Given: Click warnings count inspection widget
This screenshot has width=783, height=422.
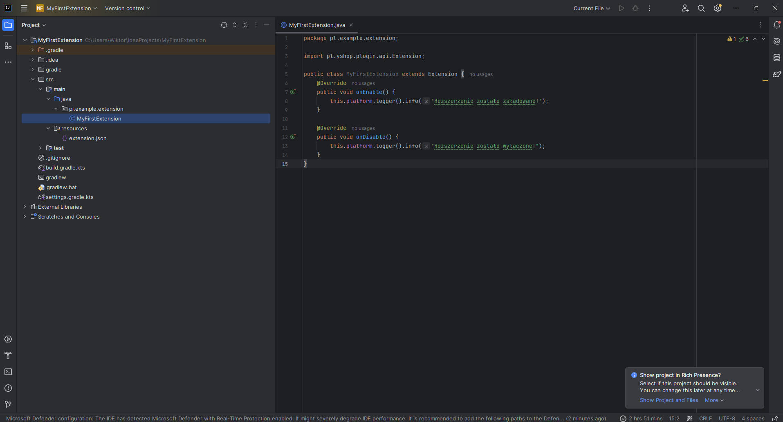Looking at the screenshot, I should tap(732, 39).
